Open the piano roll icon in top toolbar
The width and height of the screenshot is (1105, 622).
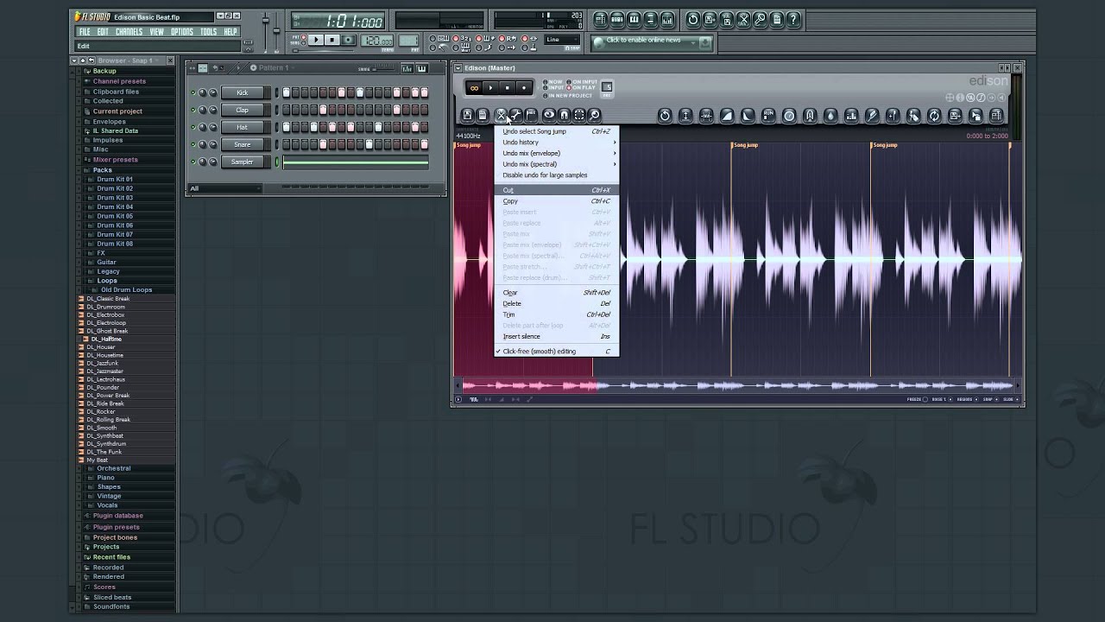tap(634, 20)
